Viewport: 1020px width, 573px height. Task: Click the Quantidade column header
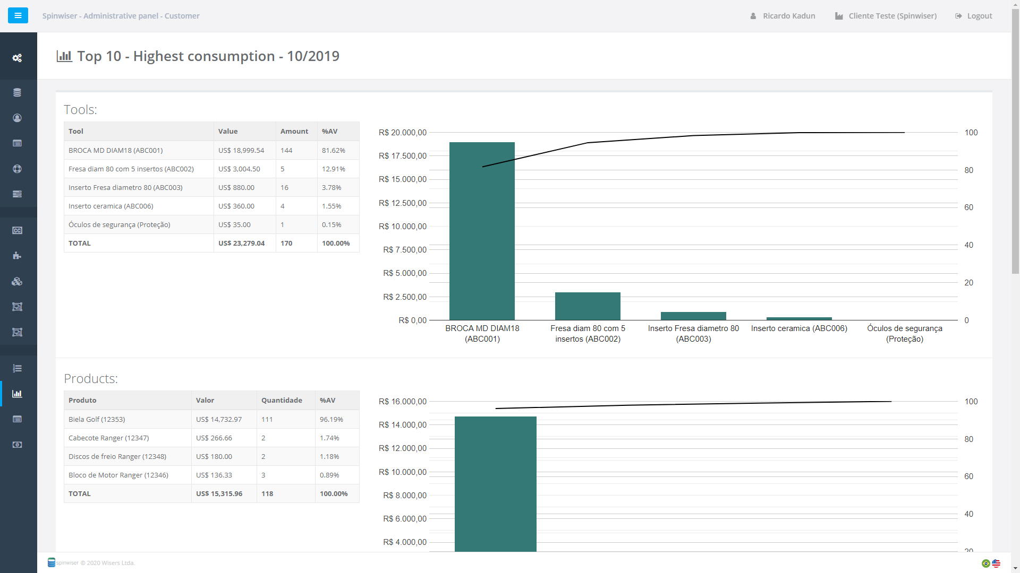[286, 400]
